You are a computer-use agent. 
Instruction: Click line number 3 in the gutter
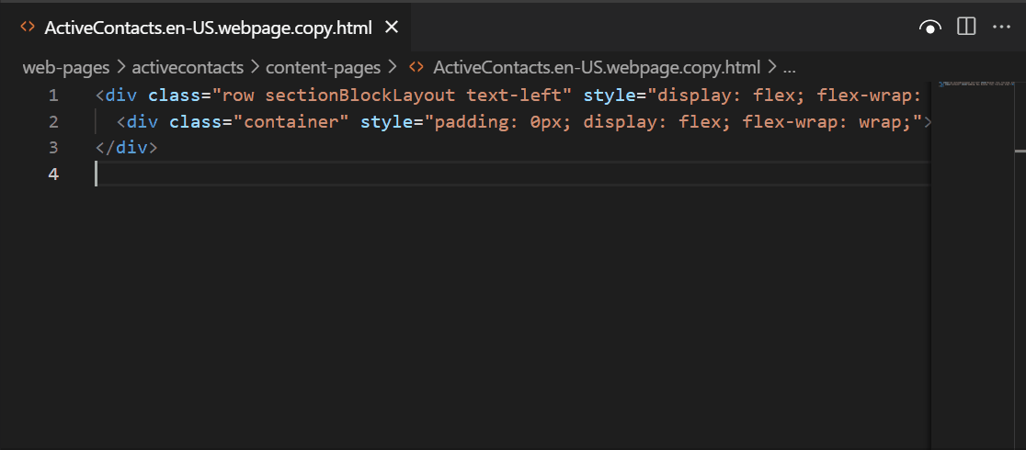click(52, 147)
